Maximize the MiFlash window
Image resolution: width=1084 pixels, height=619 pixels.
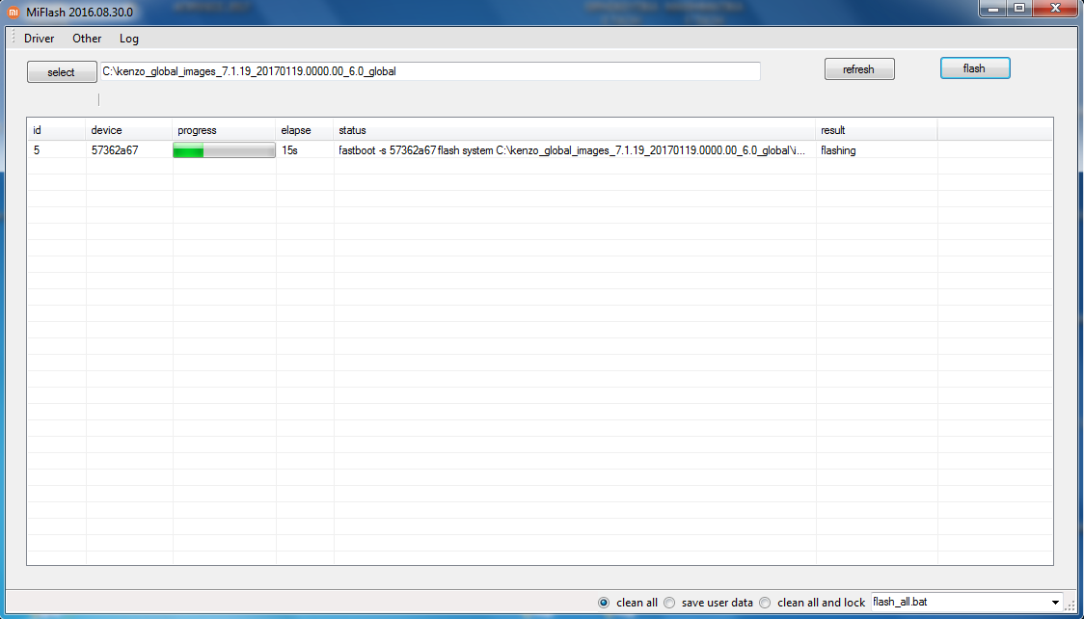coord(1019,9)
